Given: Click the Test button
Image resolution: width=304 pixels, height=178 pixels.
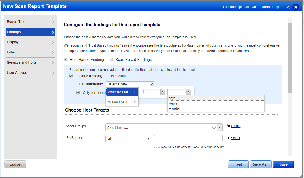Looking at the screenshot, I should click(x=238, y=164).
